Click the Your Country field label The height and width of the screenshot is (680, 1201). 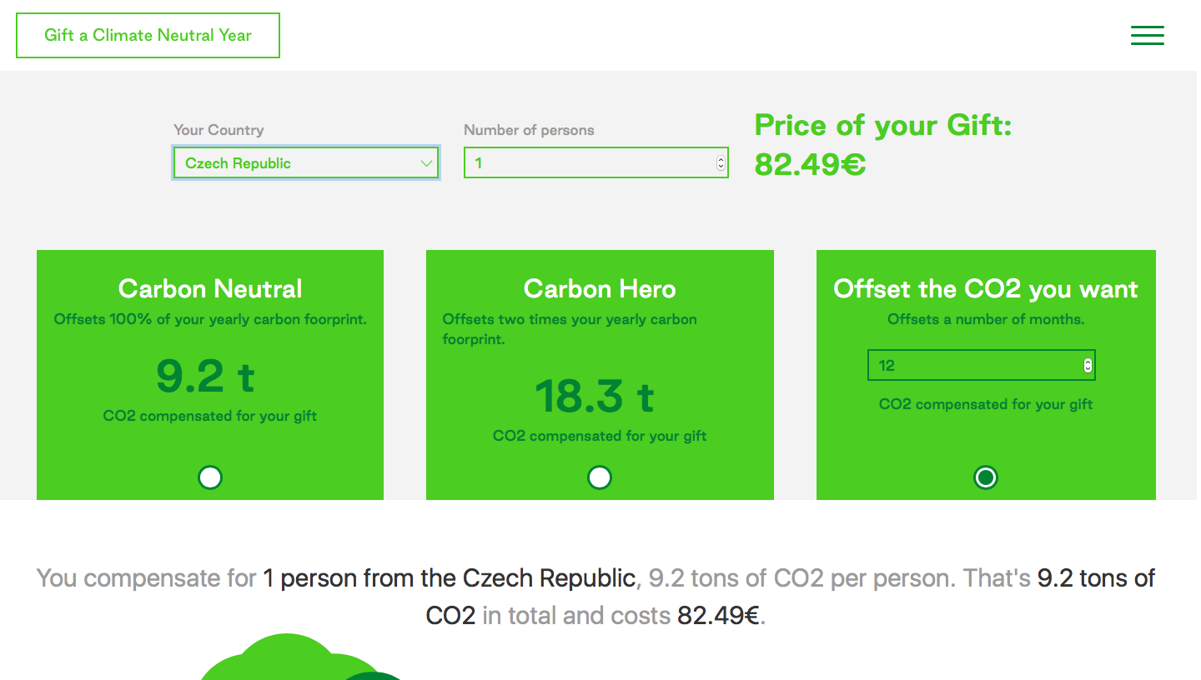(x=219, y=130)
